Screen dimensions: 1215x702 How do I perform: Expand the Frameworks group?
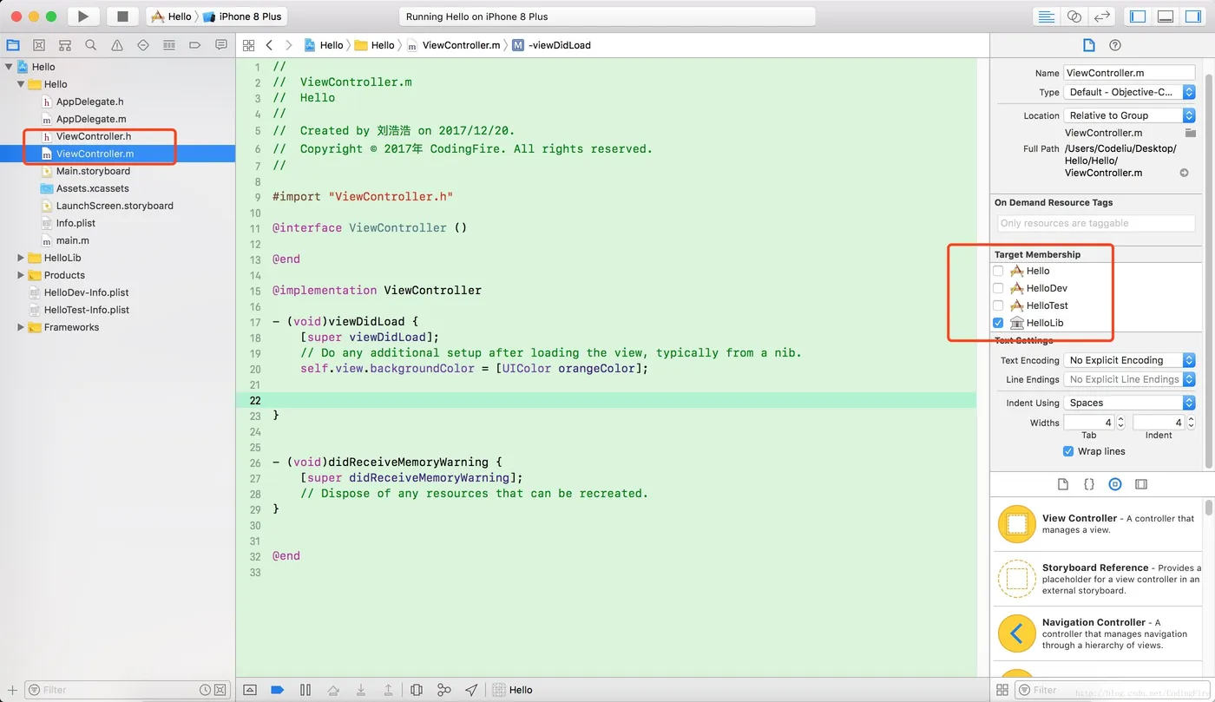point(21,327)
